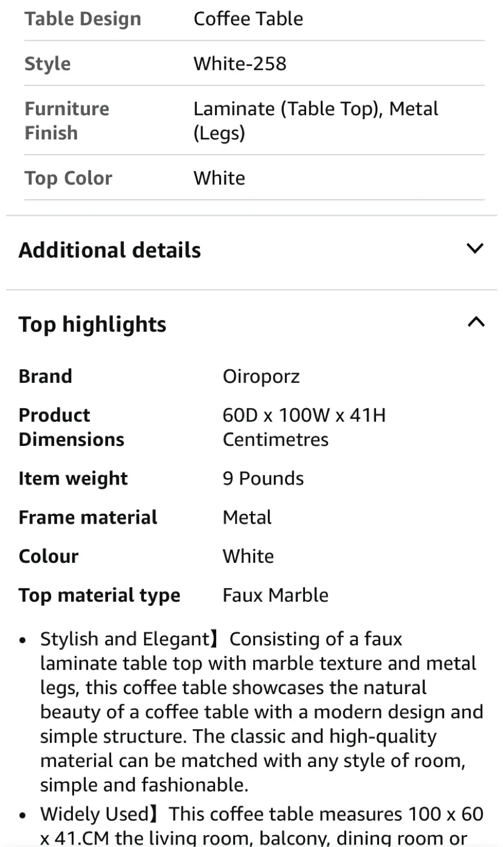
Task: Click the Top material type value Faux Marble
Action: [275, 595]
